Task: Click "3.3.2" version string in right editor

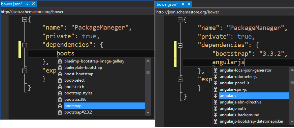Action: click(272, 54)
